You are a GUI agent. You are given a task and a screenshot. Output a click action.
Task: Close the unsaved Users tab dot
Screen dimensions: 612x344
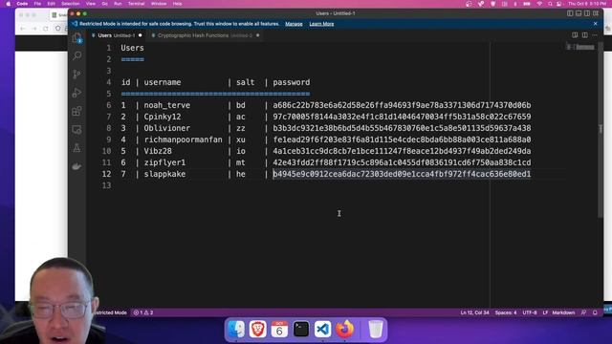click(x=141, y=35)
